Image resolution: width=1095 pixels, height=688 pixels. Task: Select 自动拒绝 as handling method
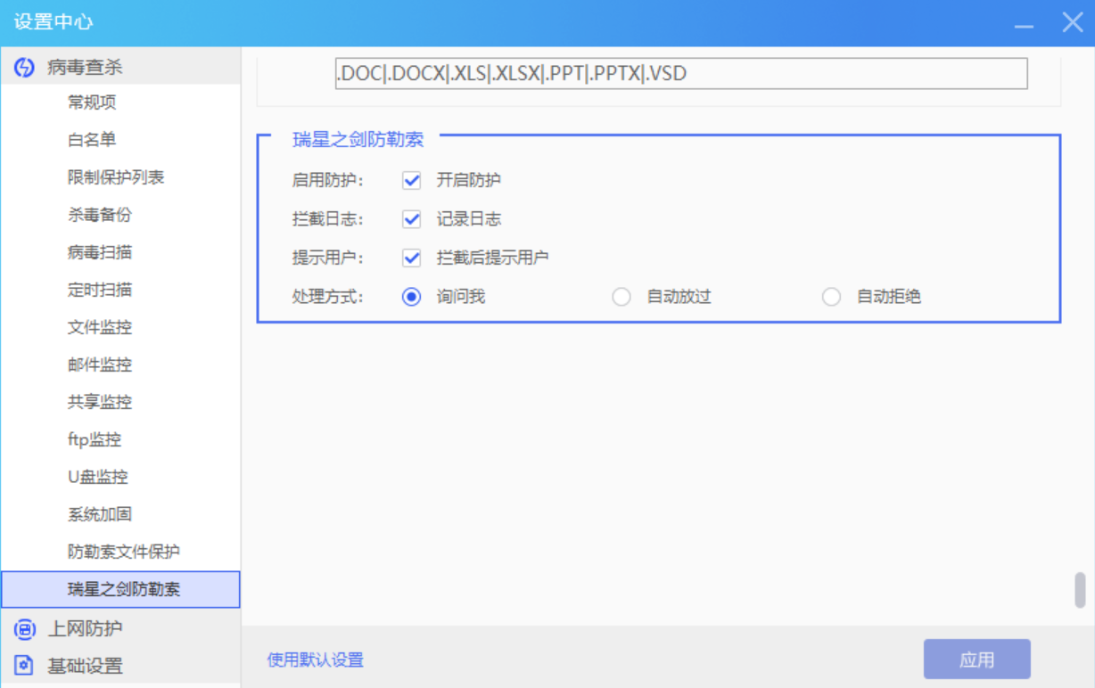click(831, 297)
